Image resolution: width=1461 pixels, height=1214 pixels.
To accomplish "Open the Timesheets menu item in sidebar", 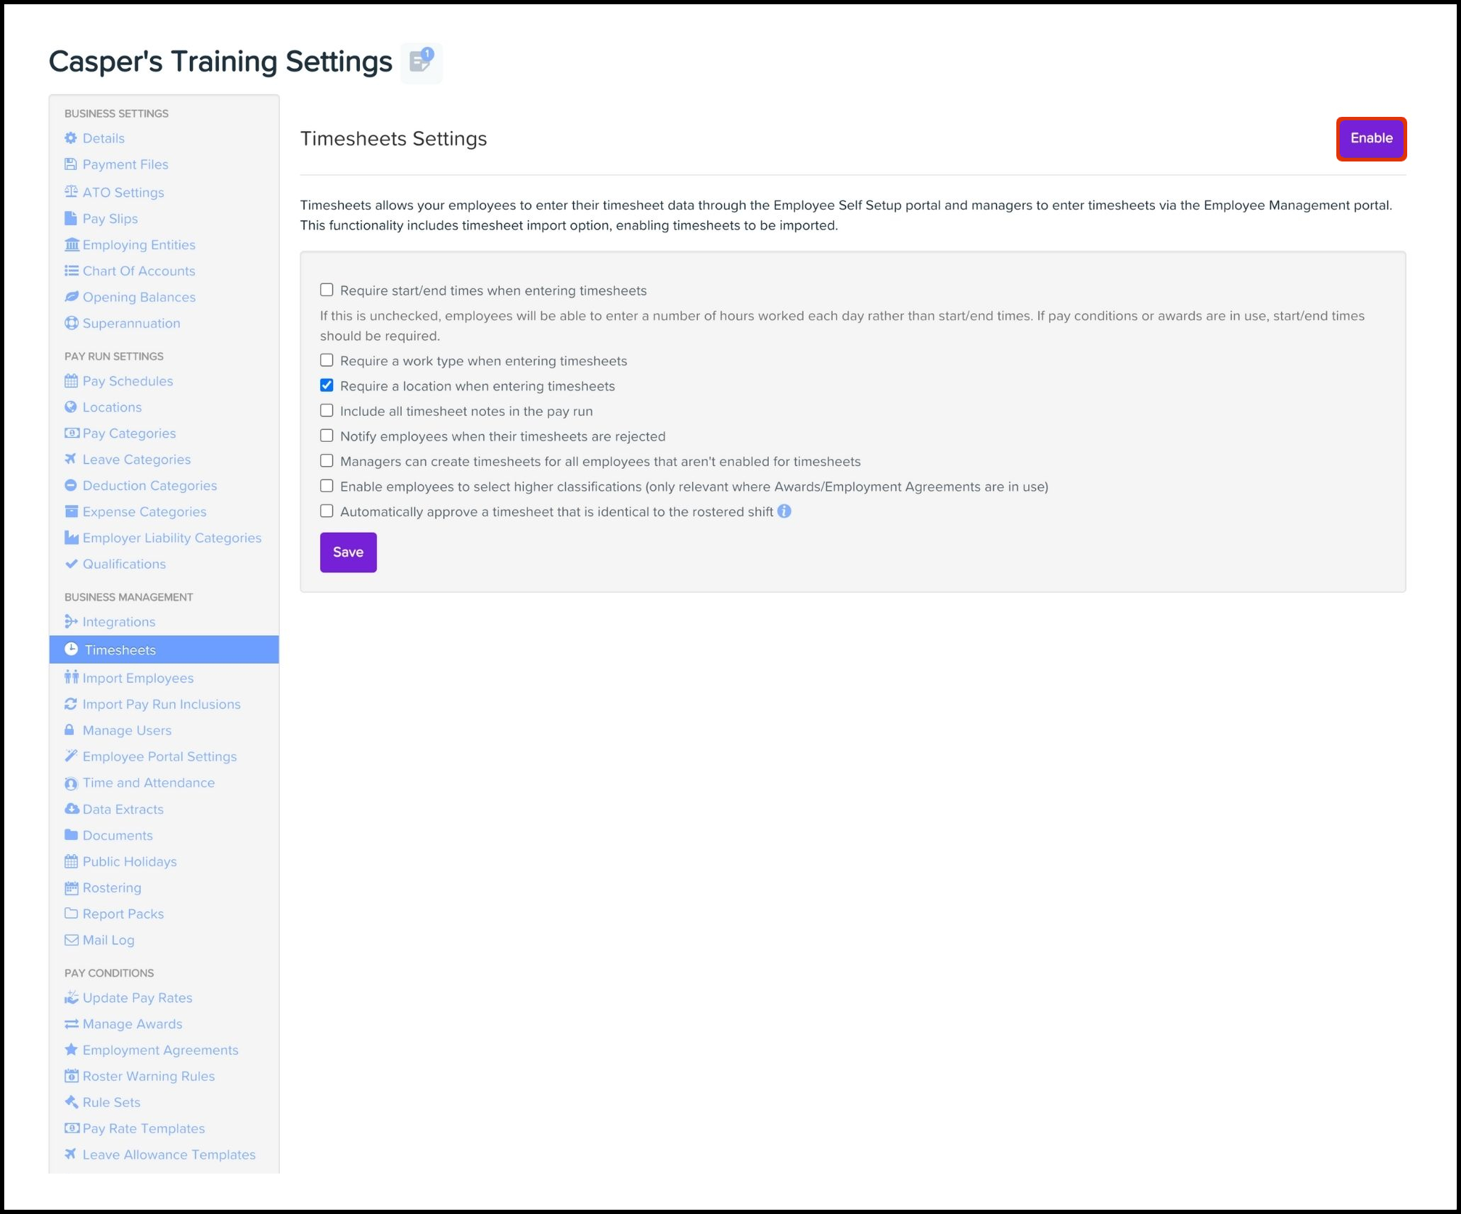I will click(120, 649).
